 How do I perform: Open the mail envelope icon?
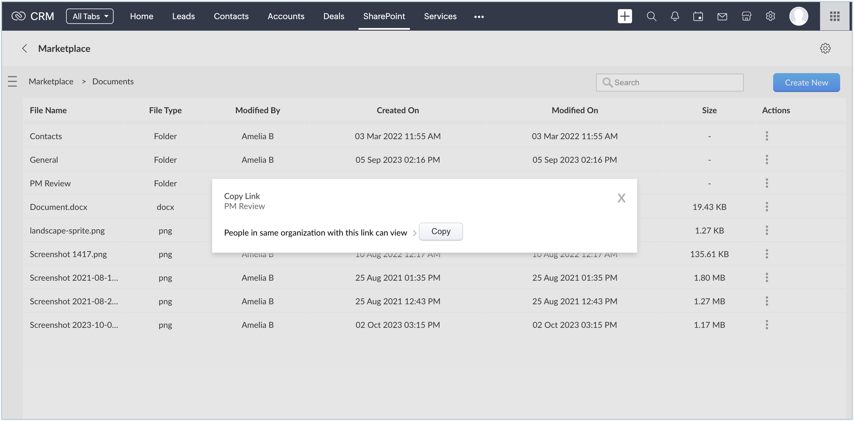[722, 16]
